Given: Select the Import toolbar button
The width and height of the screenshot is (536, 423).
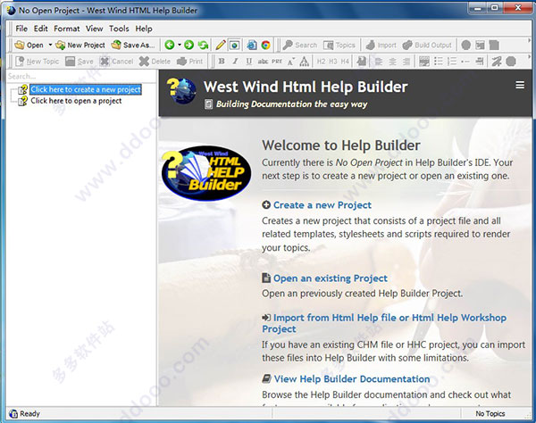Looking at the screenshot, I should click(381, 45).
